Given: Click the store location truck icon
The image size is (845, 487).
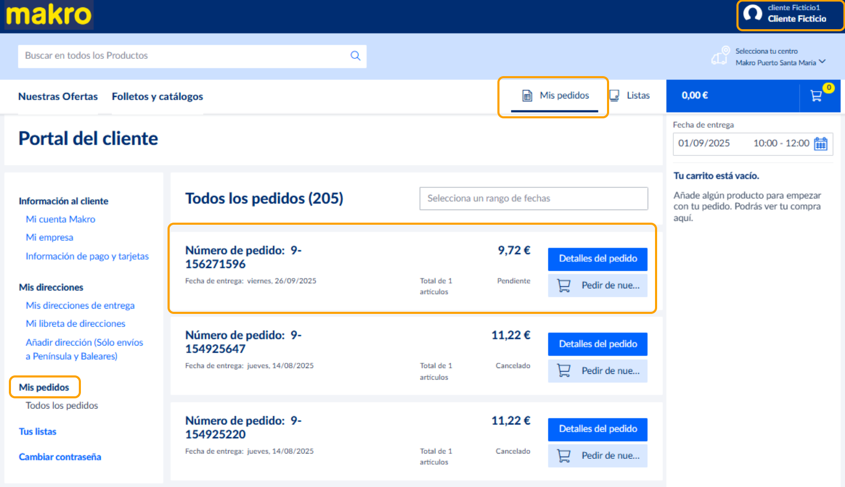Looking at the screenshot, I should (x=720, y=56).
